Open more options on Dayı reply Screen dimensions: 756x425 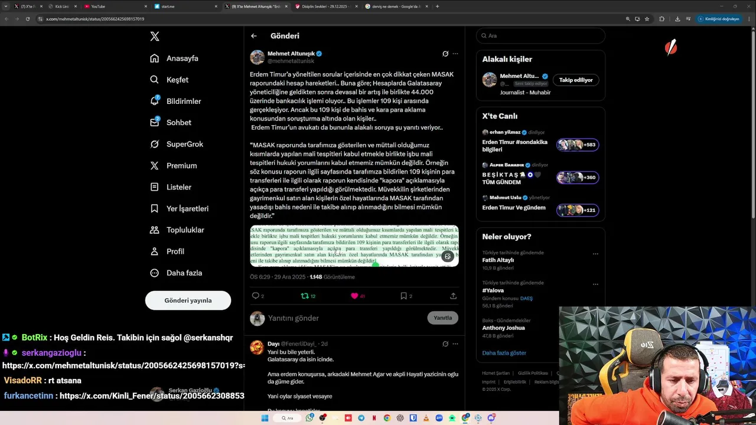coord(455,344)
